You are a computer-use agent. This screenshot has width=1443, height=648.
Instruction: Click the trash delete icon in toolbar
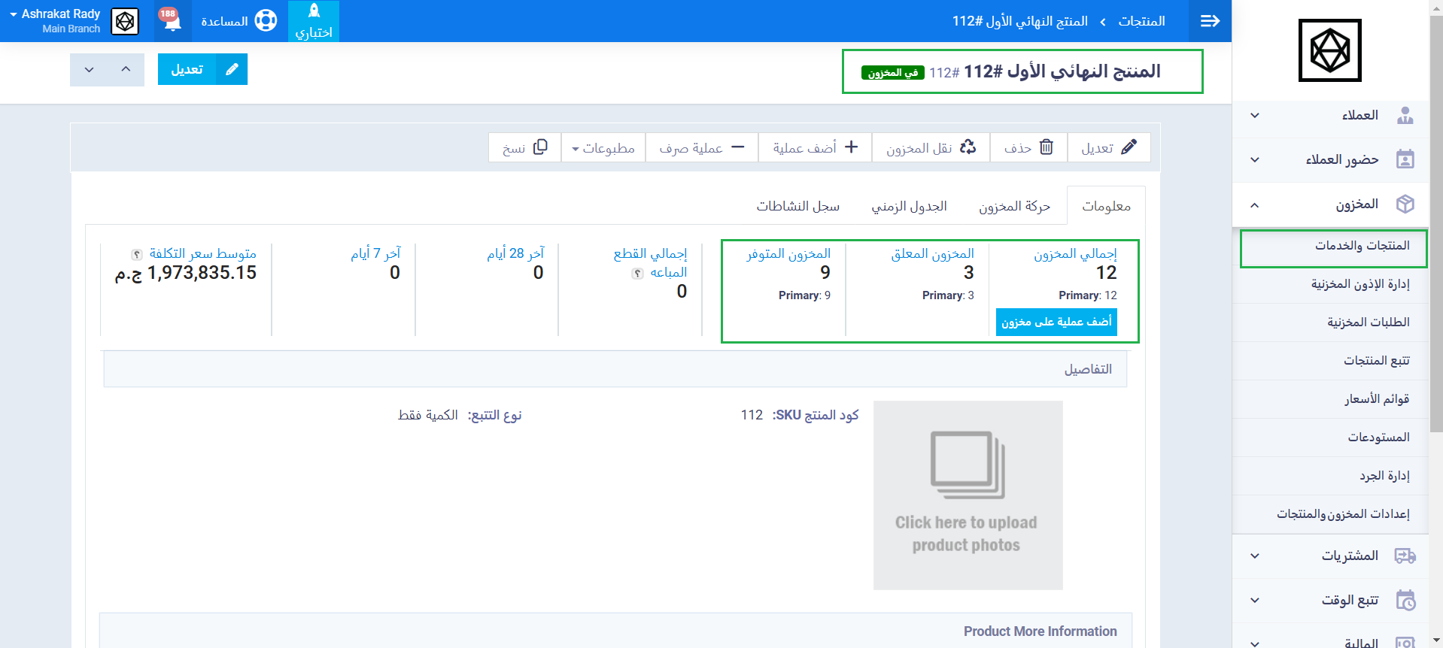(1046, 147)
